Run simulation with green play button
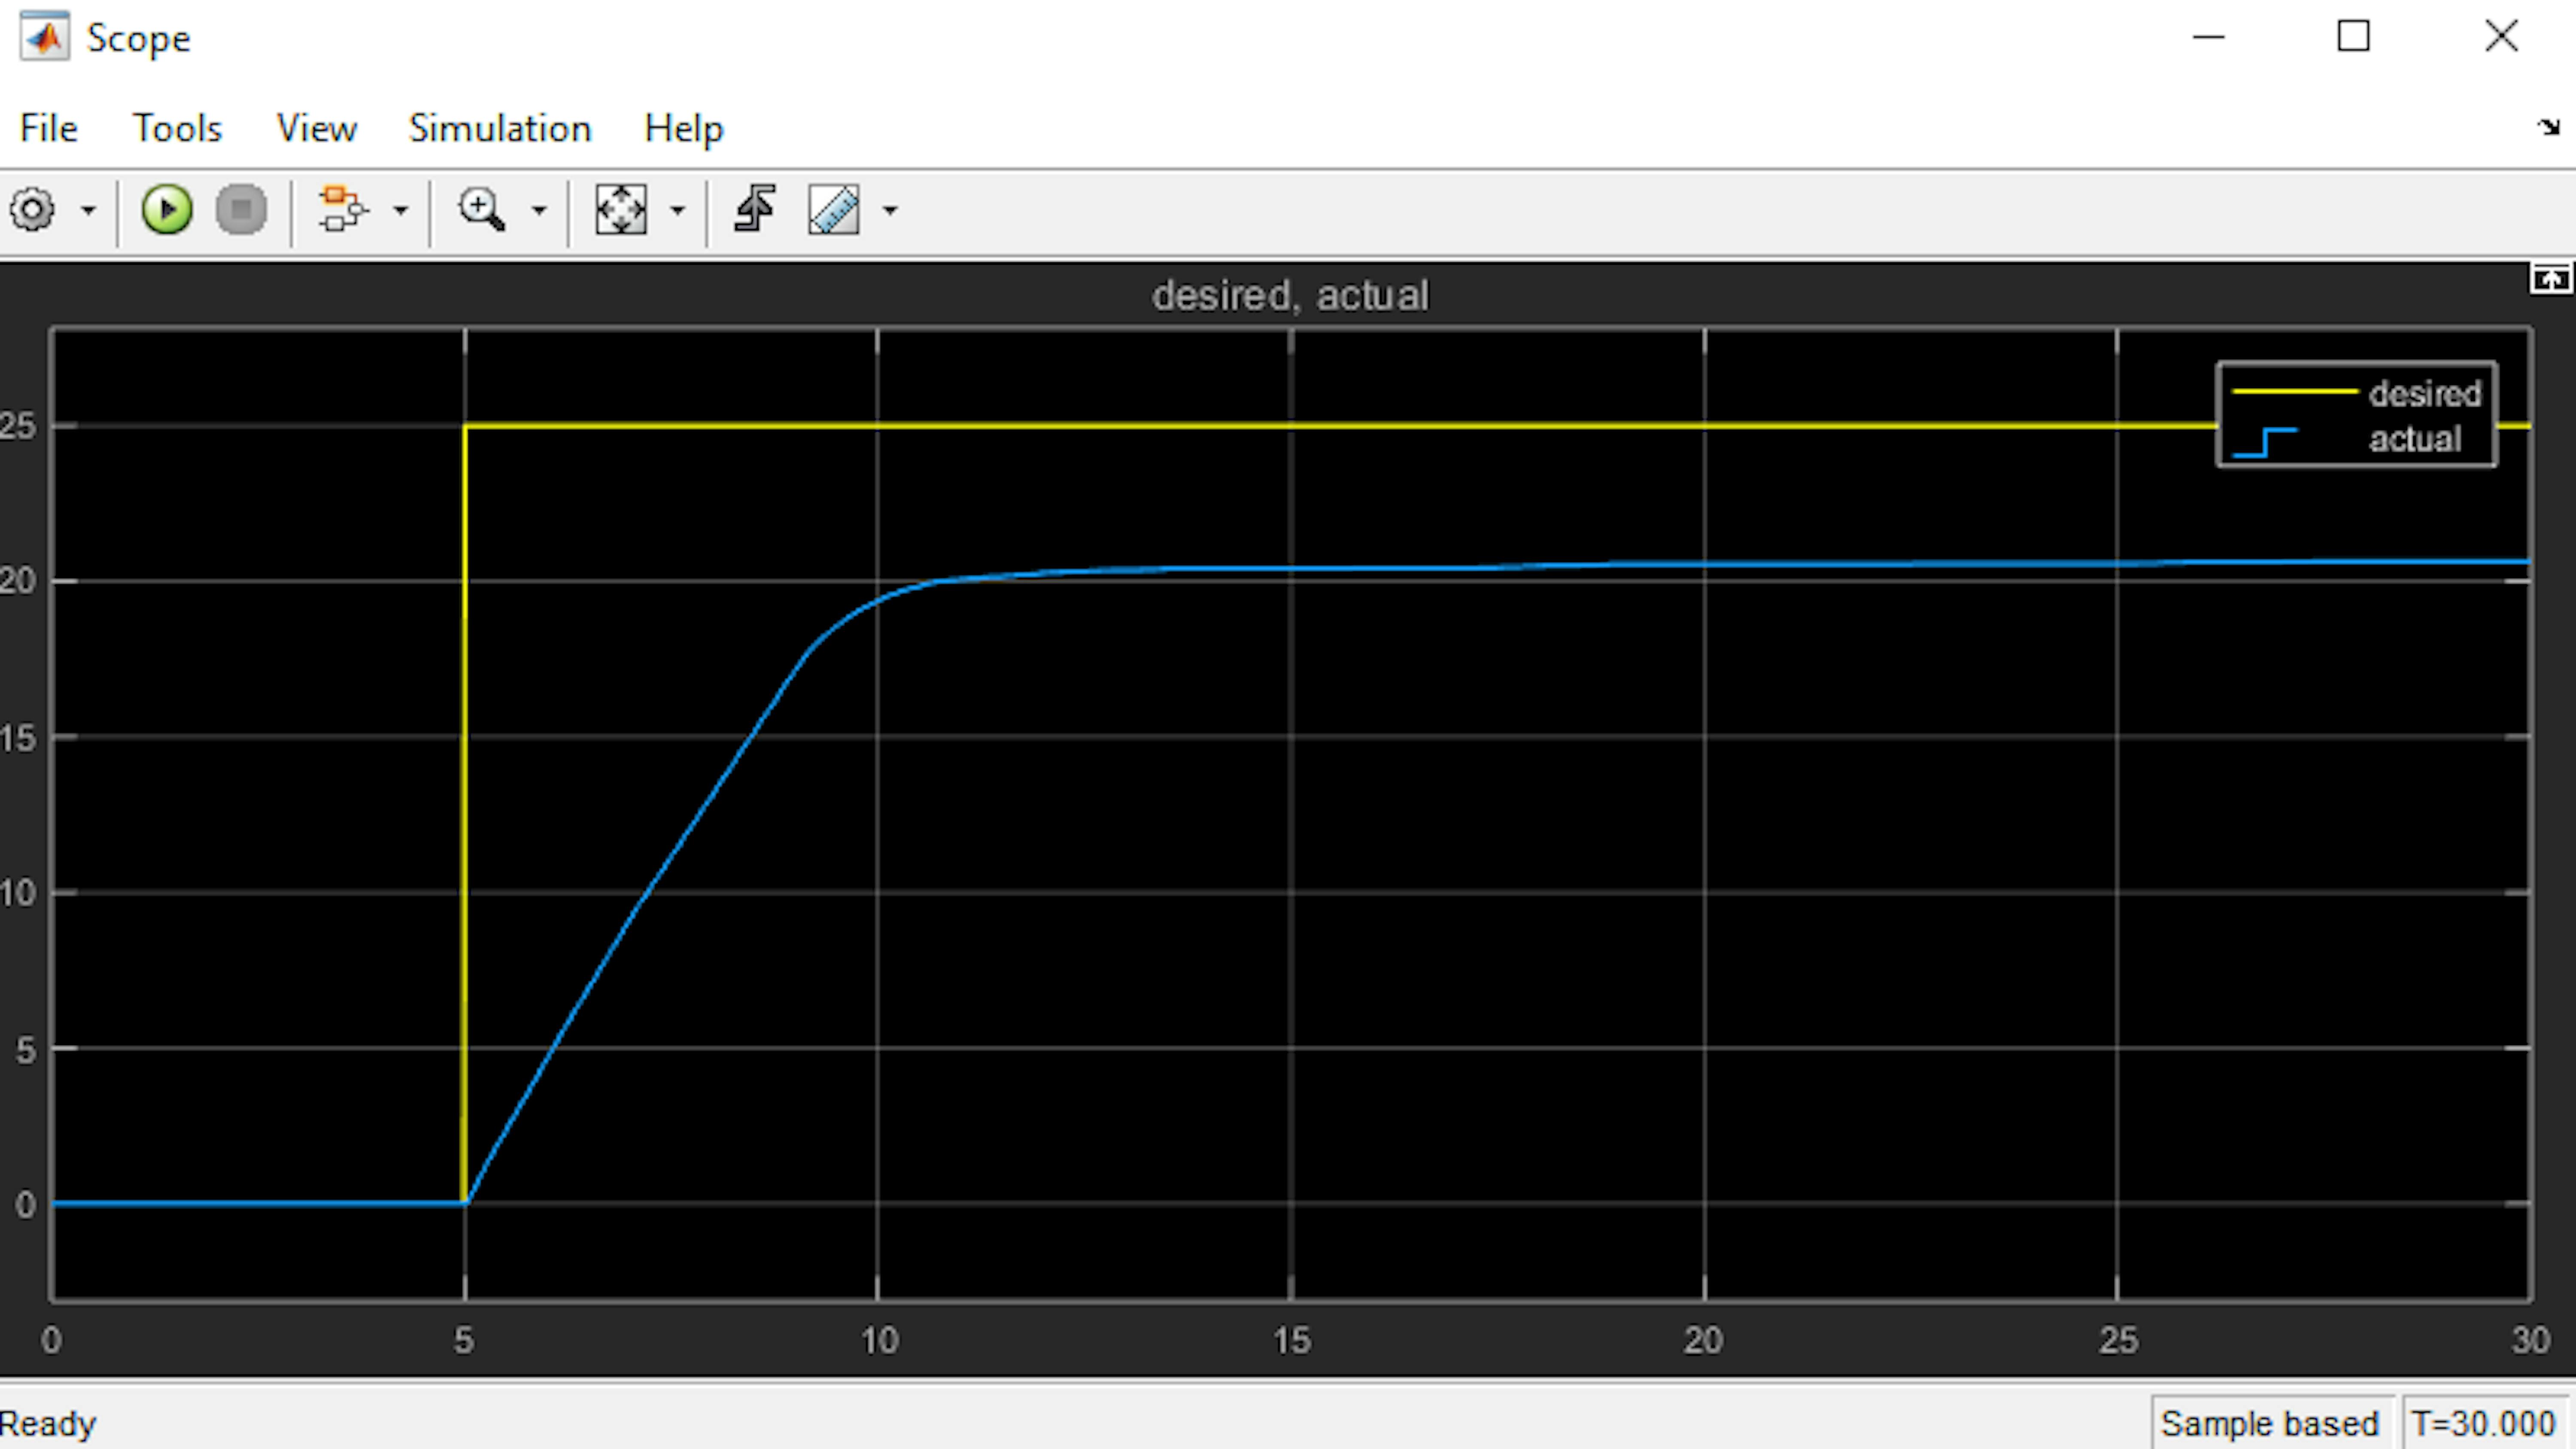 click(x=166, y=210)
